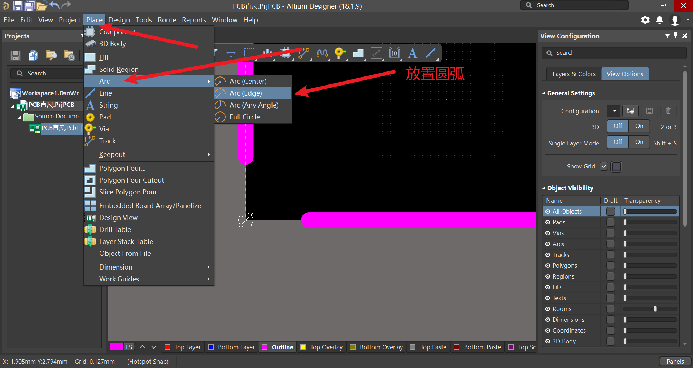Open the Route menu
Screen dimensions: 693x368
(x=166, y=20)
